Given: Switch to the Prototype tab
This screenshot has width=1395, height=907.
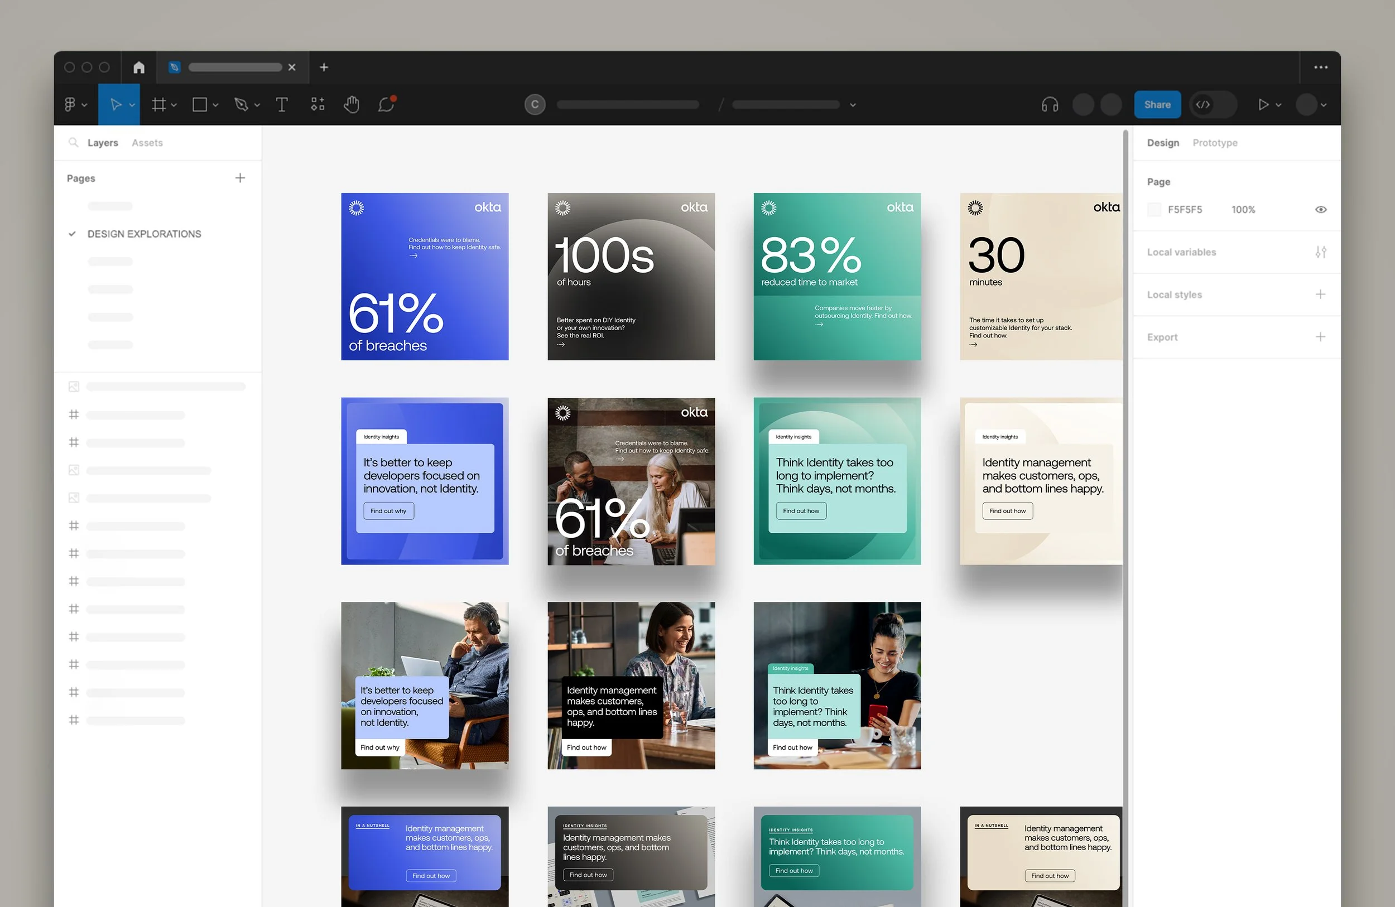Looking at the screenshot, I should click(1214, 143).
